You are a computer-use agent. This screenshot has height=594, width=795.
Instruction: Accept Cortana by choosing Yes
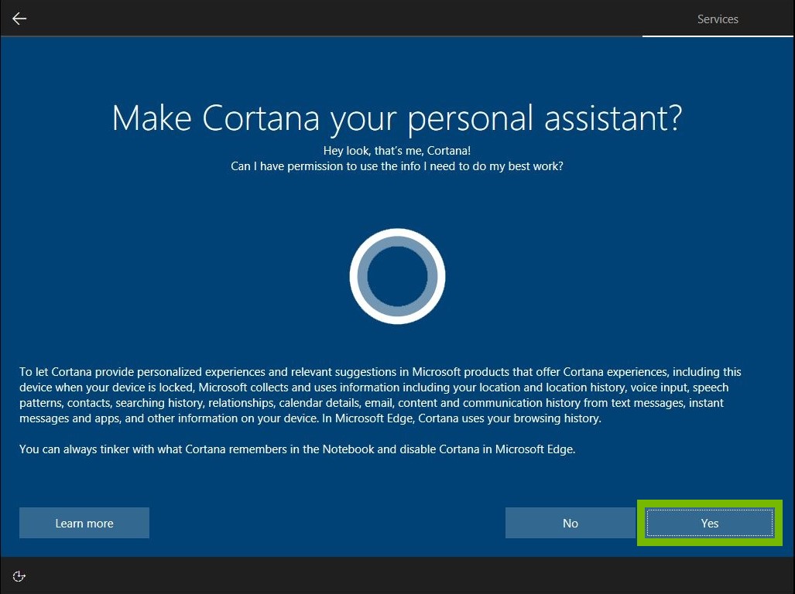click(708, 523)
